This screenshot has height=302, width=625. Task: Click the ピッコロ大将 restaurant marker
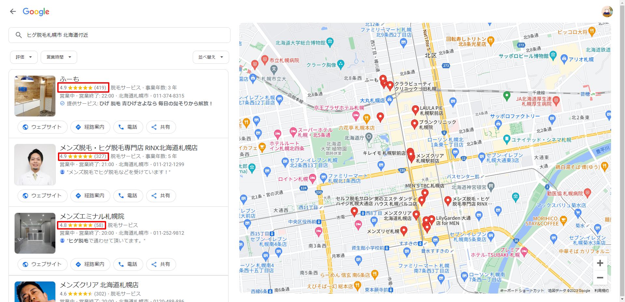pyautogui.click(x=592, y=31)
